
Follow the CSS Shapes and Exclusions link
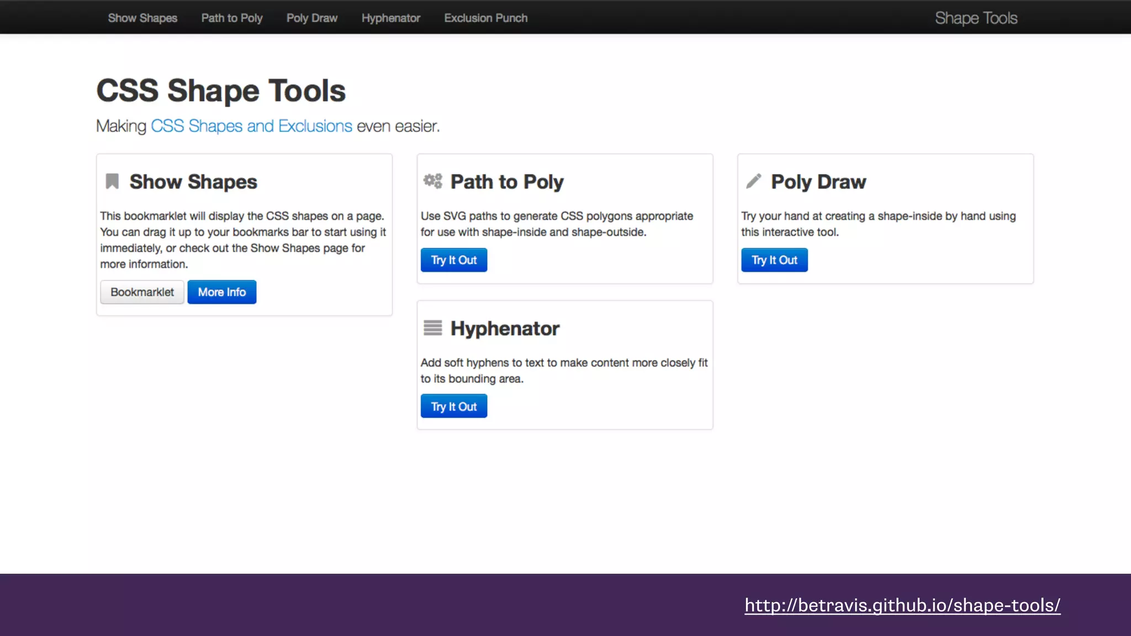tap(251, 126)
